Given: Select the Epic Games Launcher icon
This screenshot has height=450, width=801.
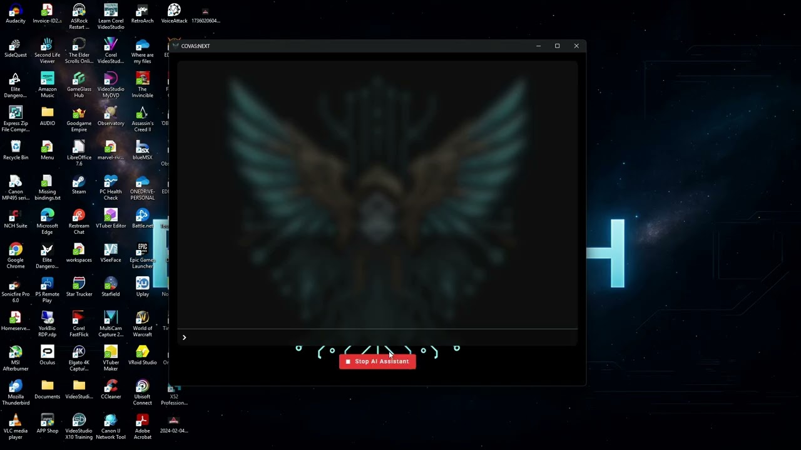Looking at the screenshot, I should pos(143,256).
